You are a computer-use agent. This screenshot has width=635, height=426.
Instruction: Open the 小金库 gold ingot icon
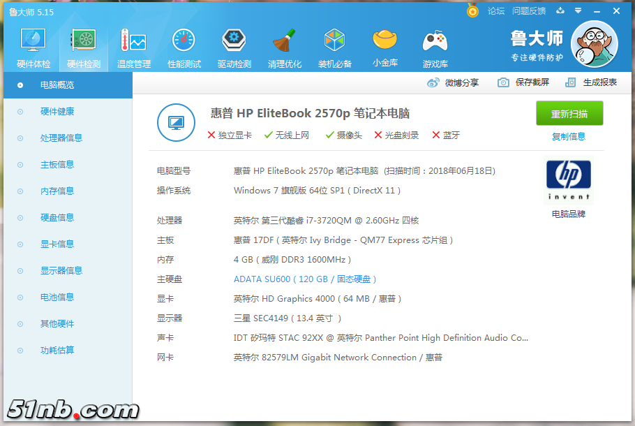click(385, 47)
